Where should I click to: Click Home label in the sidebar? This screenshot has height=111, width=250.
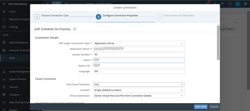(x=12, y=12)
